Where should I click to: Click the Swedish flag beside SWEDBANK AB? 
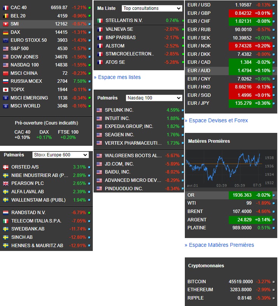click(x=6, y=229)
